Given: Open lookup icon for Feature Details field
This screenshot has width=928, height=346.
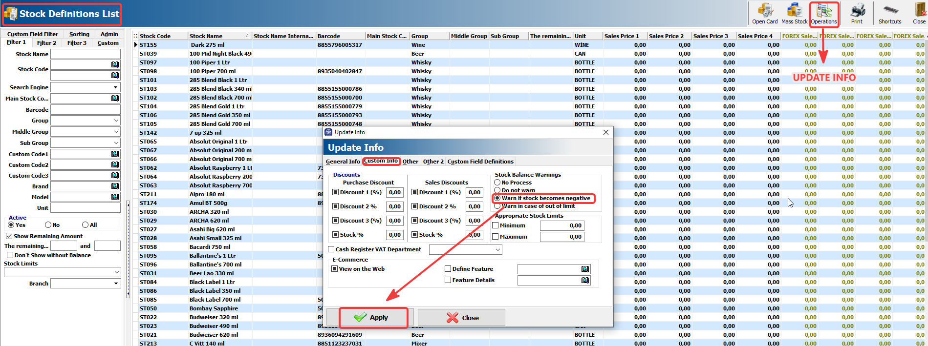Looking at the screenshot, I should tap(585, 280).
